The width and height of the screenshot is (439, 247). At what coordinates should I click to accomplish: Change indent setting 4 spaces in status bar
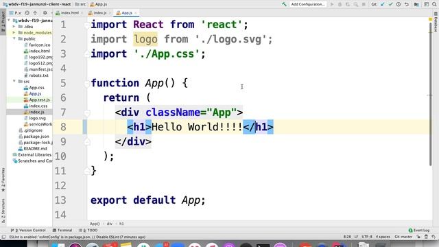[x=383, y=237]
